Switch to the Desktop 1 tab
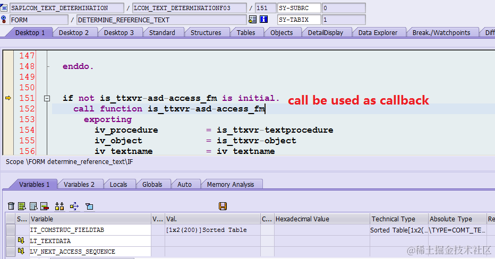 pos(30,33)
